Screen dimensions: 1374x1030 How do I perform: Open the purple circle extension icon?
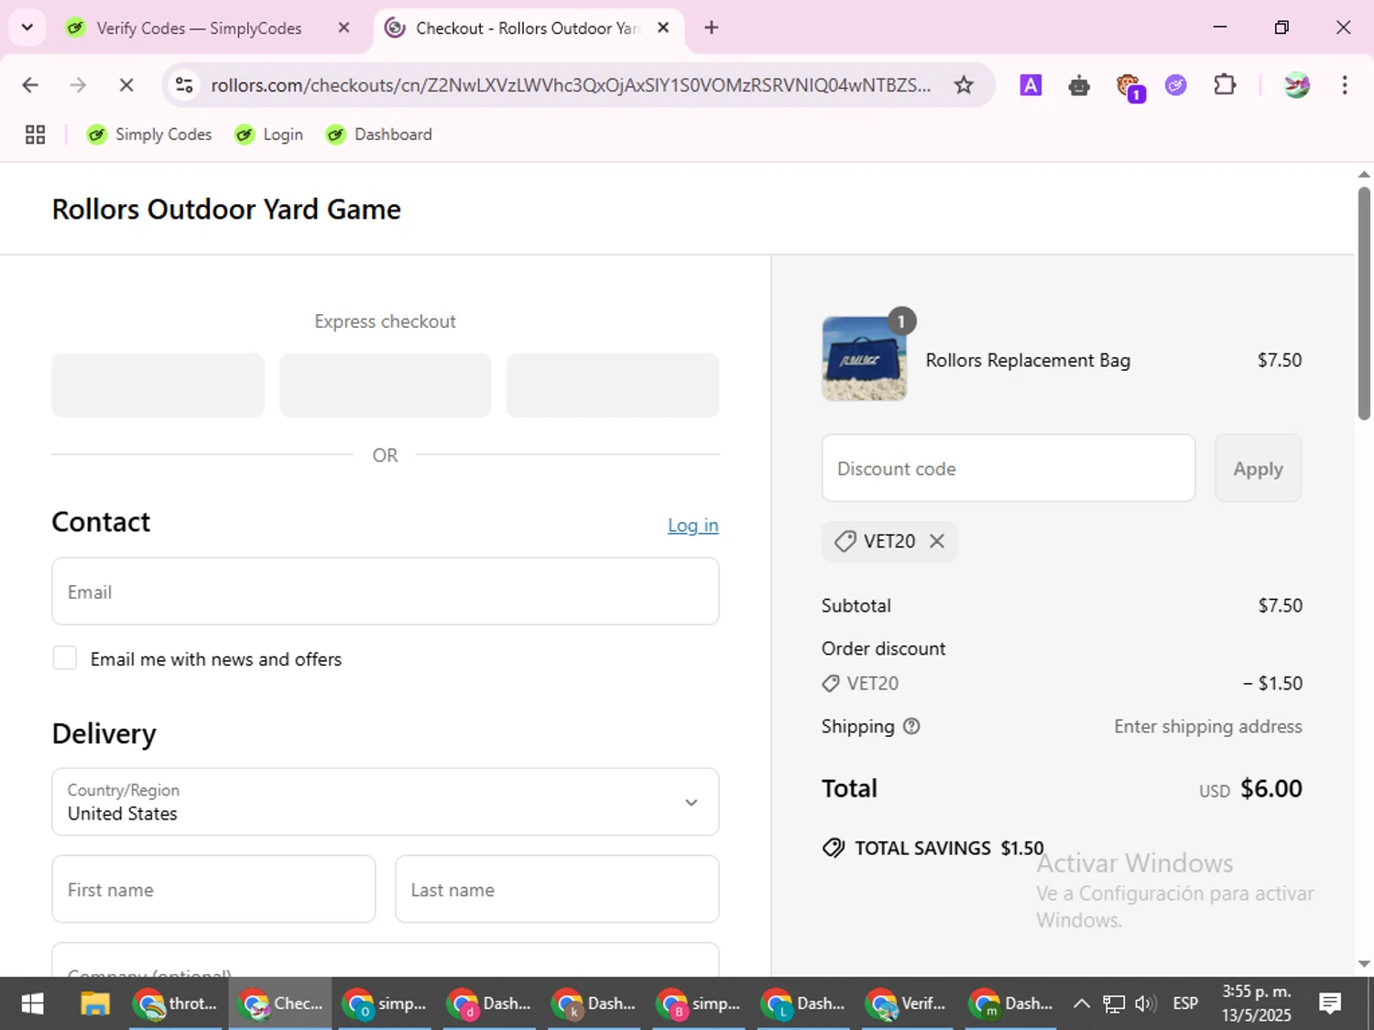pyautogui.click(x=1176, y=85)
